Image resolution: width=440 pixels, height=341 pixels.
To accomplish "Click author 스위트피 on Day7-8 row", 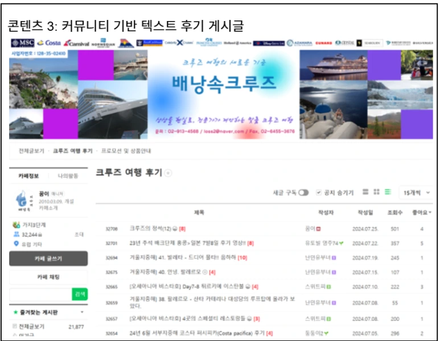I will (x=315, y=286).
